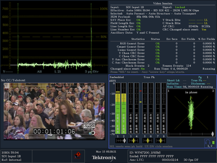Click the yellow level marker arrow
Screen dimensions: 217x163
point(141,102)
